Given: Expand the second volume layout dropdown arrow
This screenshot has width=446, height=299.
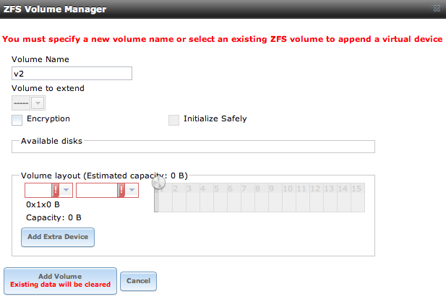Looking at the screenshot, I should coord(132,190).
